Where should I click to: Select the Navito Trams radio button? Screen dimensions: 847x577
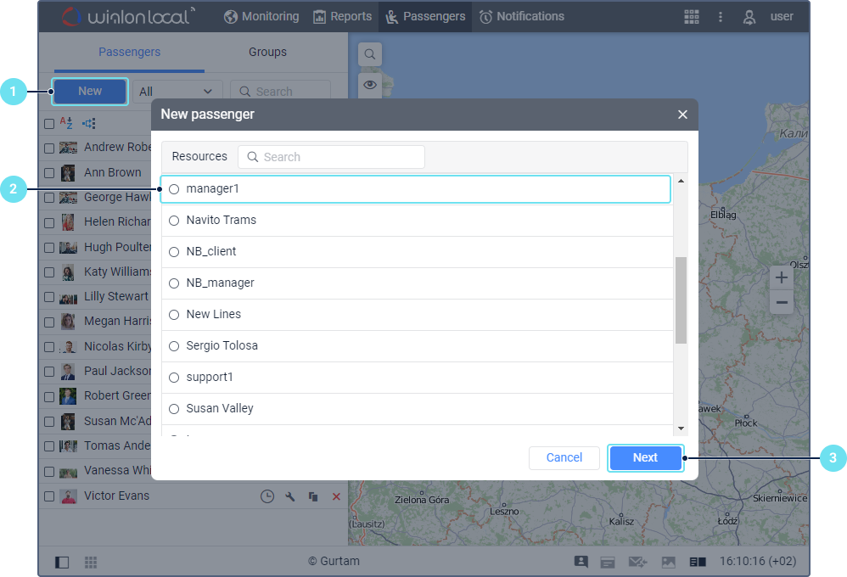coord(174,221)
